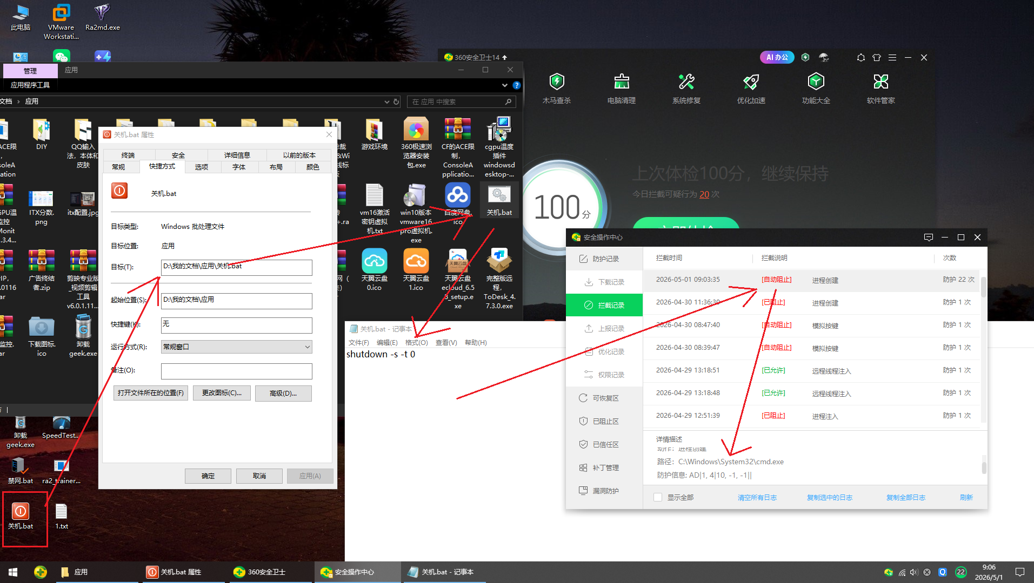Open 可恢复区 in the sidebar

[604, 398]
